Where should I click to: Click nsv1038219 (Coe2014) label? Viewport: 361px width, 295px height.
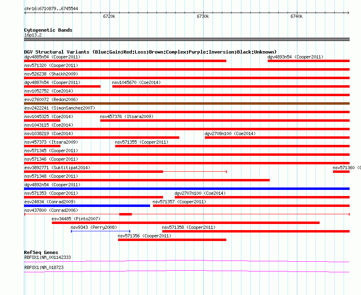pos(49,134)
